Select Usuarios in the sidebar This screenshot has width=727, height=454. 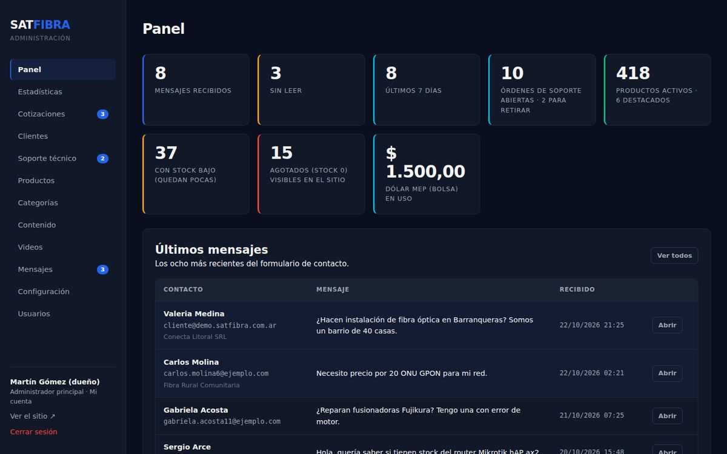tap(63, 314)
